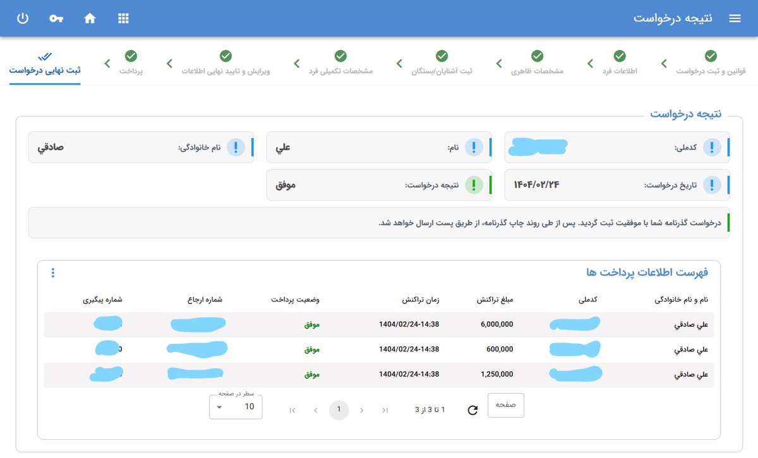Click green check of قوانین و ثبت درخواست

(x=711, y=56)
